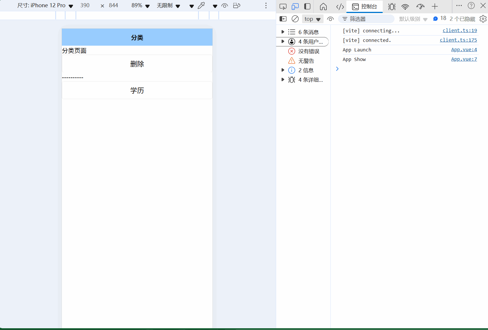Screen dimensions: 488x330
Task: Open the performance gauge panel icon
Action: coord(420,6)
